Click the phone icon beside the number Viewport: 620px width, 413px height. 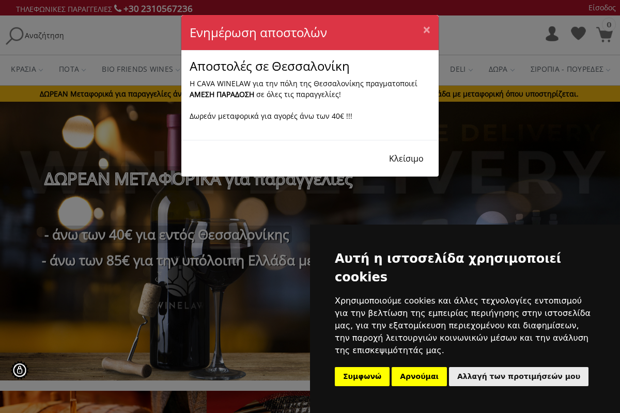pyautogui.click(x=118, y=8)
